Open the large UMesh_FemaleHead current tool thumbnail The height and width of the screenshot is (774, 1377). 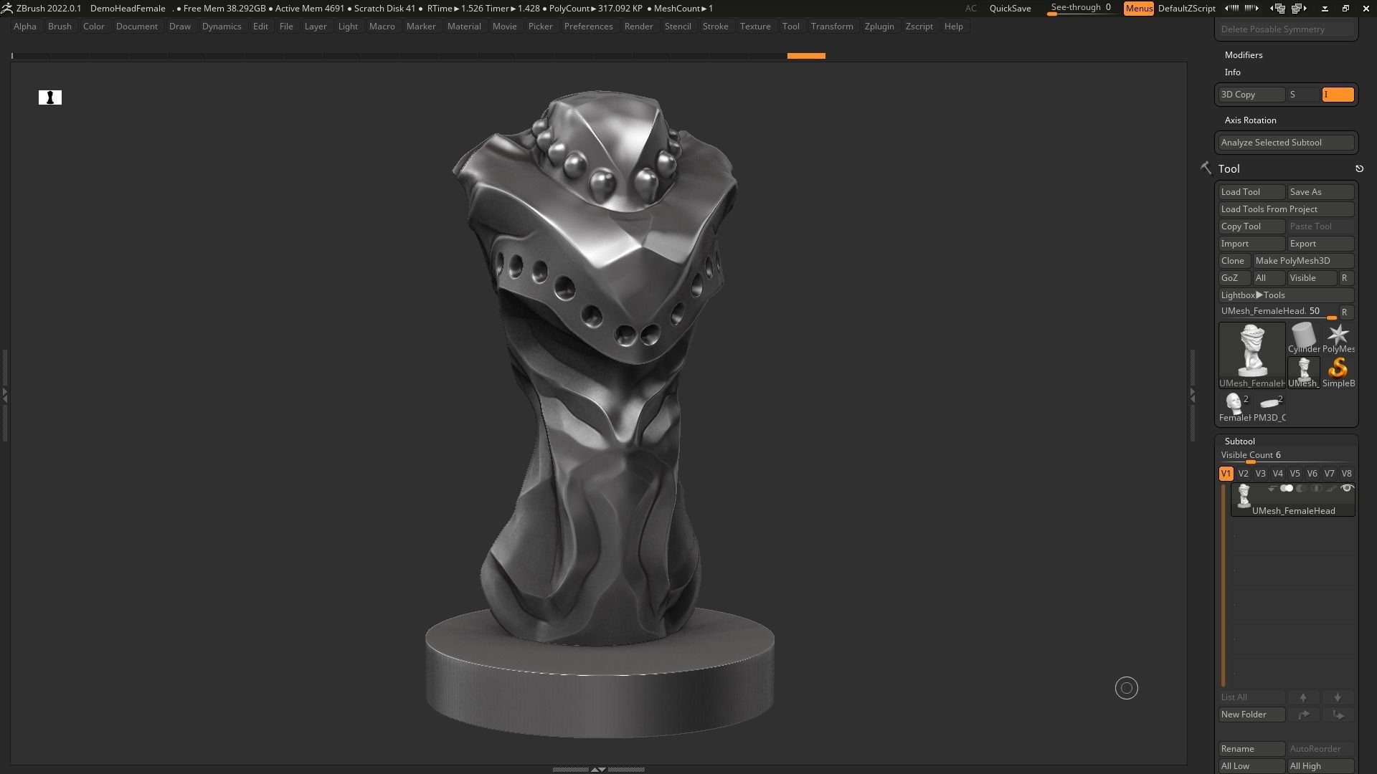(1252, 355)
